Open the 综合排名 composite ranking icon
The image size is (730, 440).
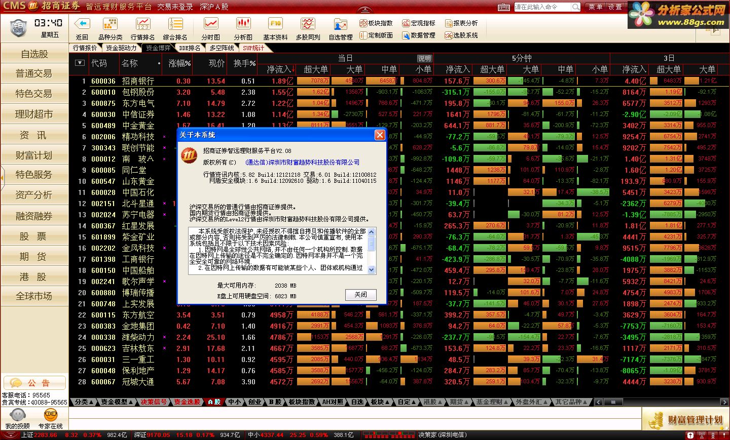pyautogui.click(x=175, y=24)
